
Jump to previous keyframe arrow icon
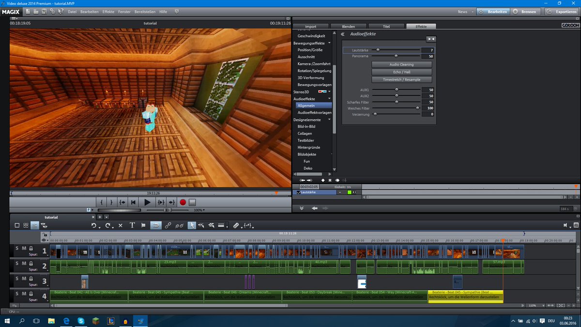[x=302, y=180]
